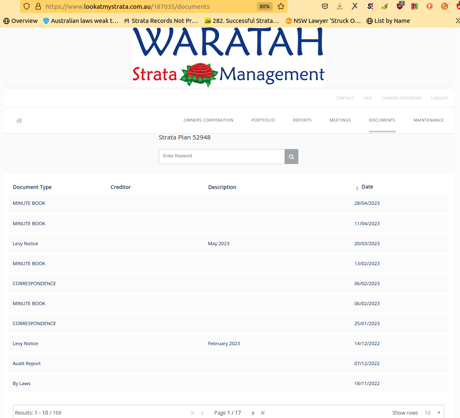Go to next page arrow
This screenshot has height=418, width=460.
point(253,413)
